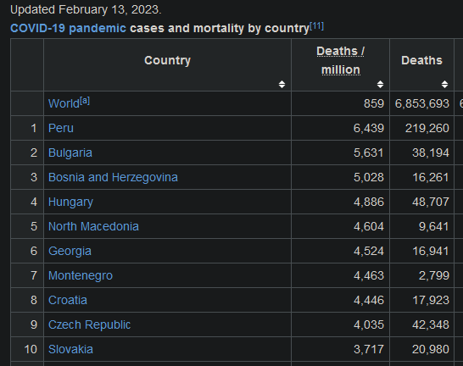The image size is (463, 366).
Task: Click rank number 1 in Peru row
Action: click(x=34, y=128)
